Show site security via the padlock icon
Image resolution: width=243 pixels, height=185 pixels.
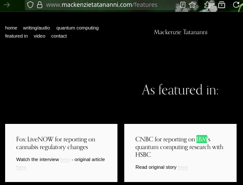pos(40,5)
